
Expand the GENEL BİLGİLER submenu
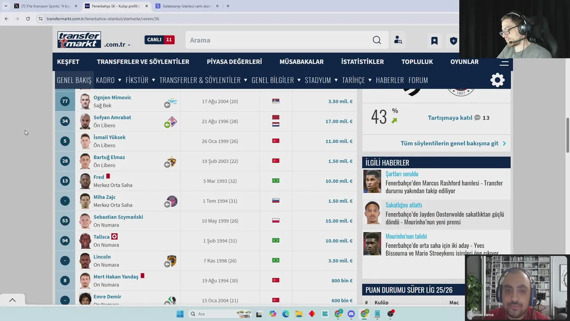[299, 80]
